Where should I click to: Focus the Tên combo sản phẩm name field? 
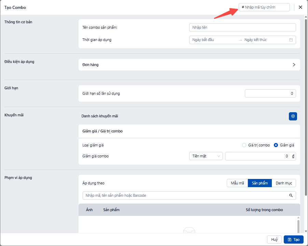[x=242, y=27]
